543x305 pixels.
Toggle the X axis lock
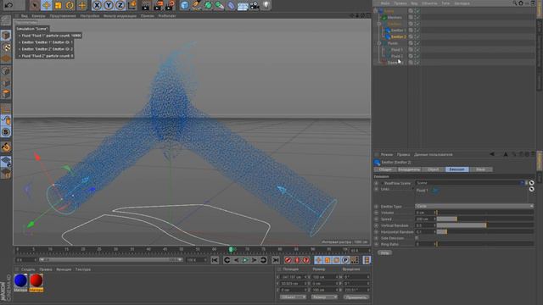(x=98, y=5)
